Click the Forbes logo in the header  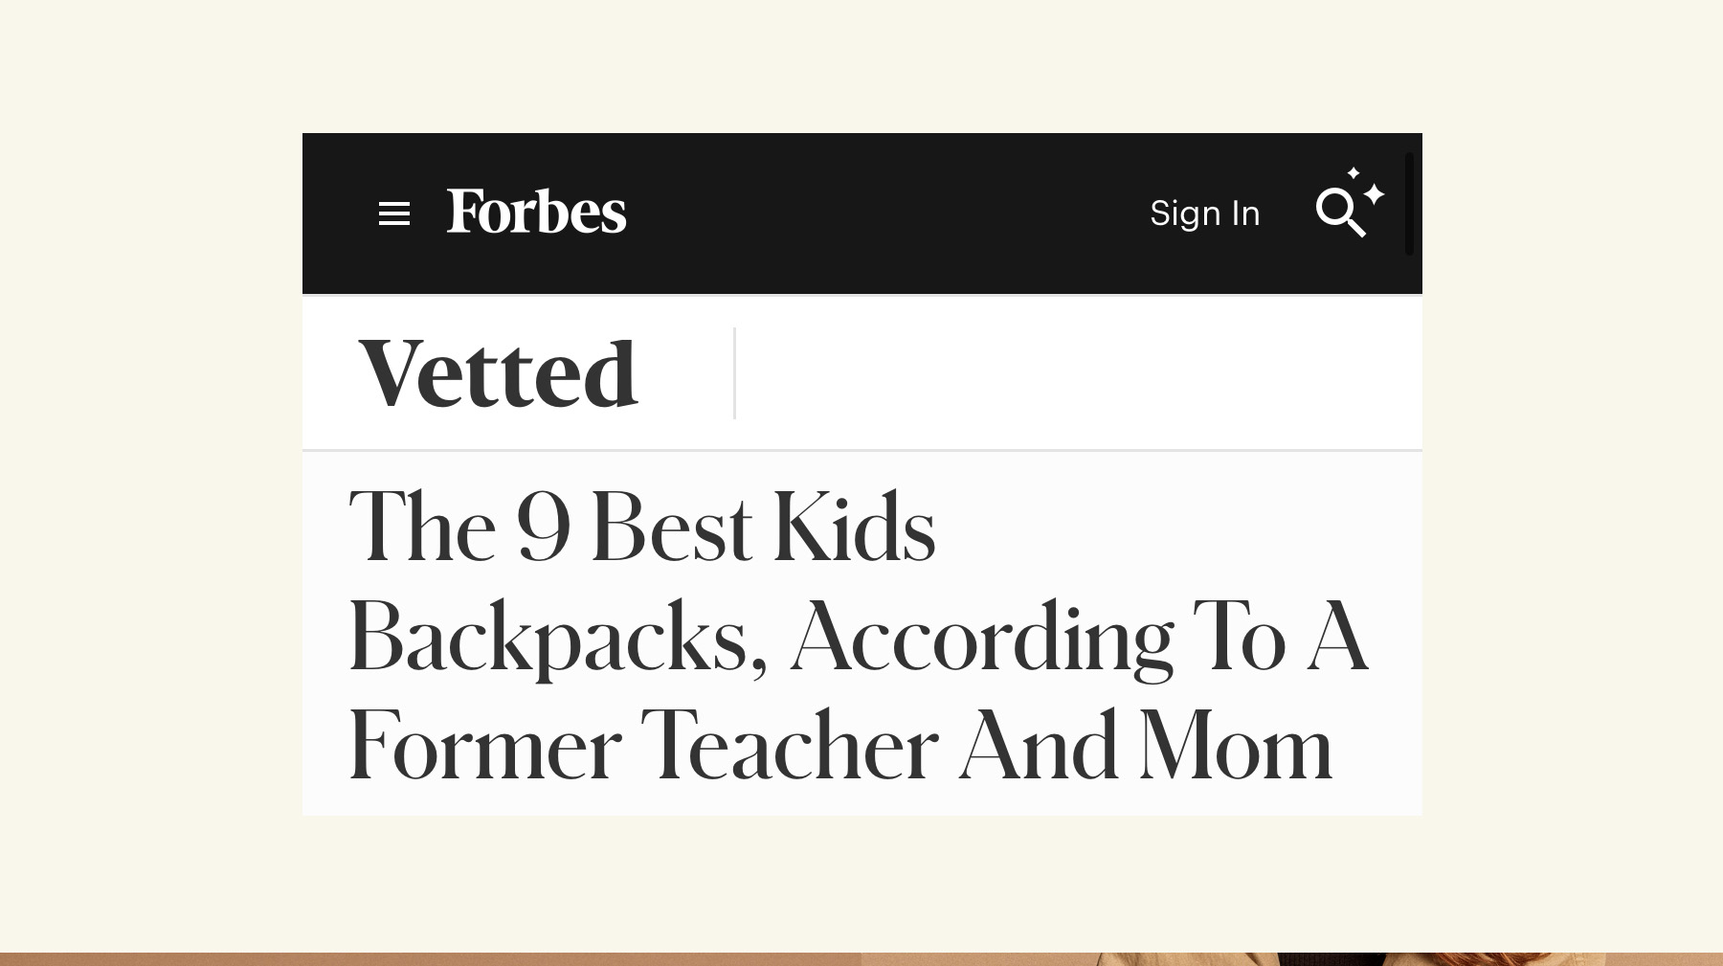click(536, 212)
